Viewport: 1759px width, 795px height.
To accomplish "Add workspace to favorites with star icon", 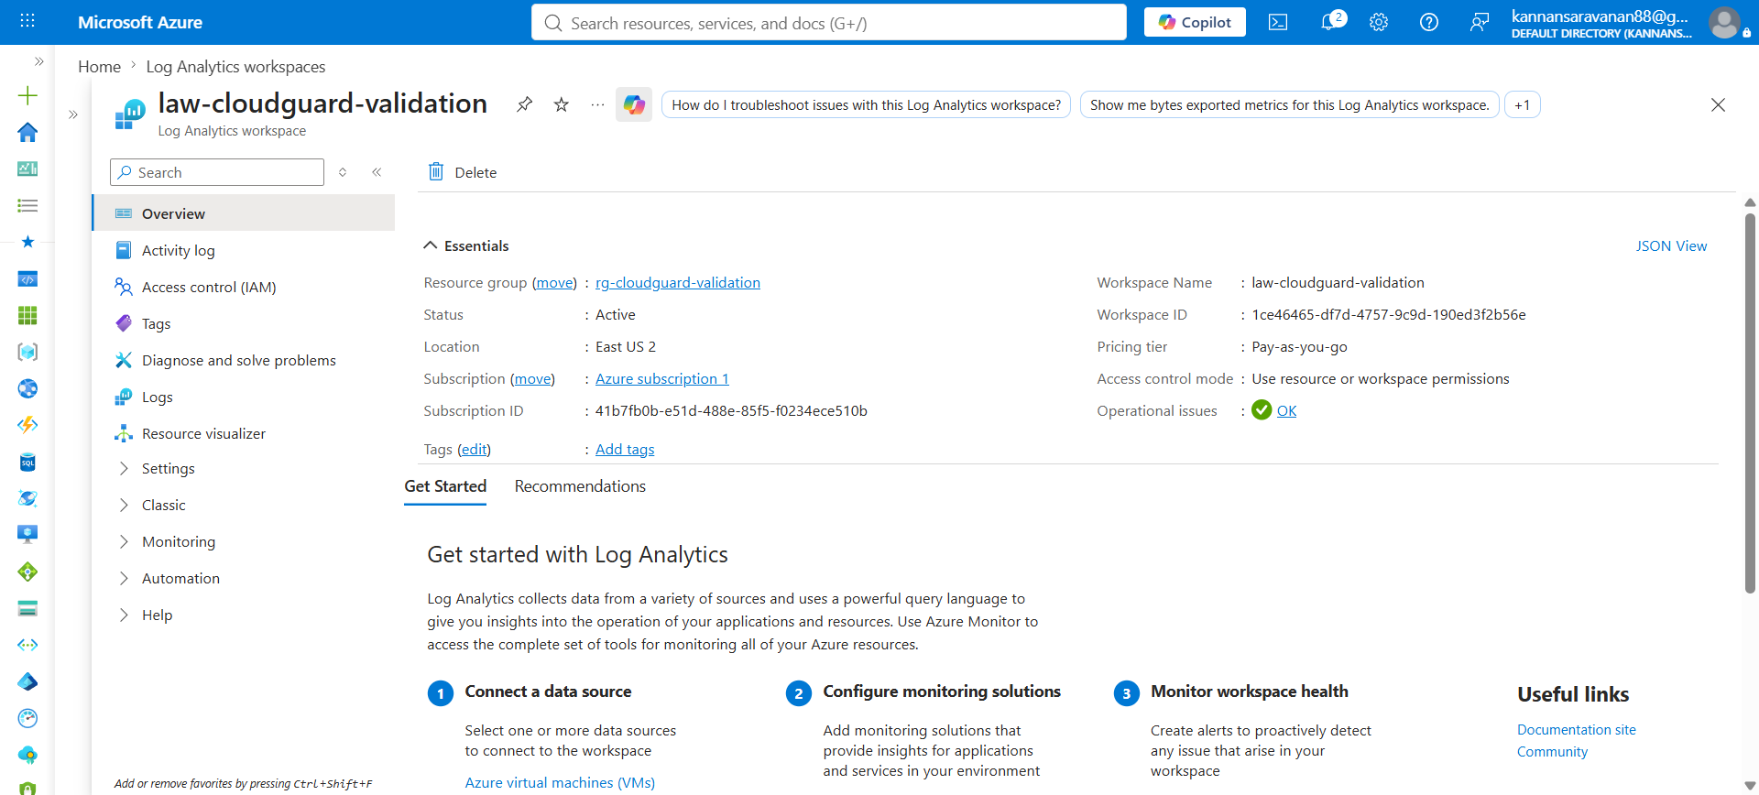I will [562, 104].
